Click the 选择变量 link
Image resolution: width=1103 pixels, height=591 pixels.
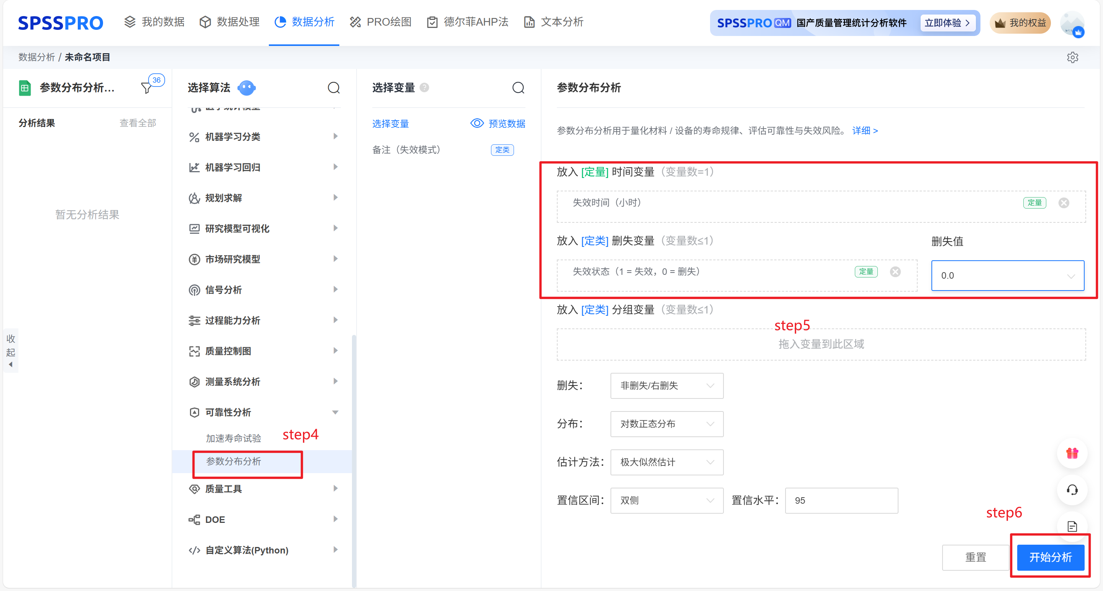[390, 124]
